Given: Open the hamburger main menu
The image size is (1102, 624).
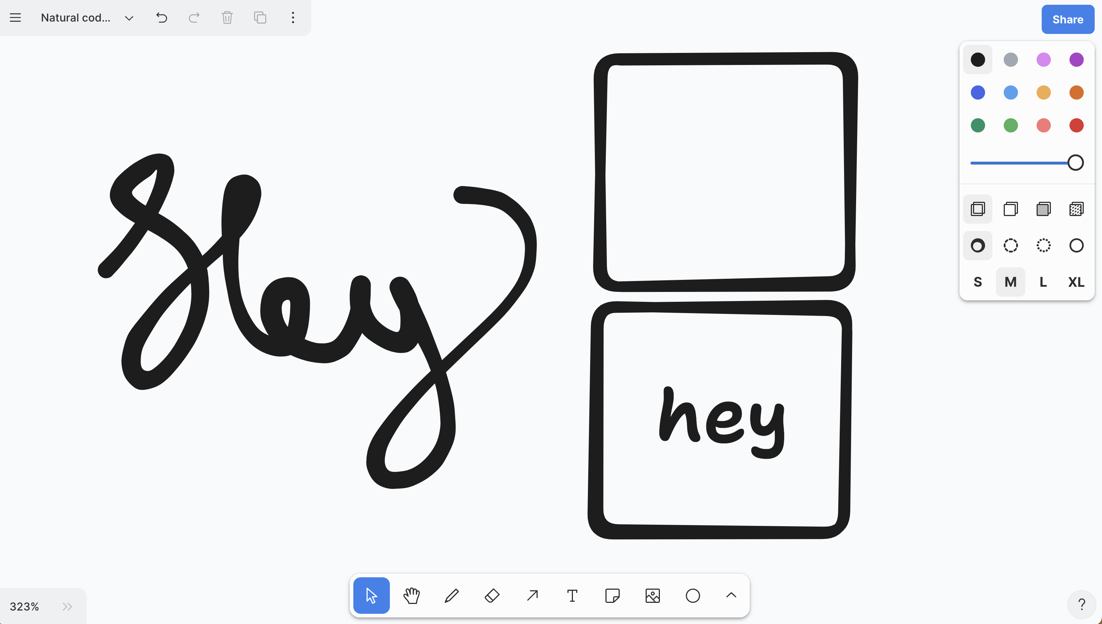Looking at the screenshot, I should tap(15, 18).
